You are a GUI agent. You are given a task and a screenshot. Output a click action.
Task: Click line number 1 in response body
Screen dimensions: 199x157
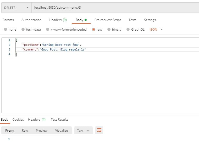(9, 139)
